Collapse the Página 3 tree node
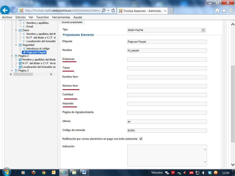235x176 pixels. click(x=12, y=71)
